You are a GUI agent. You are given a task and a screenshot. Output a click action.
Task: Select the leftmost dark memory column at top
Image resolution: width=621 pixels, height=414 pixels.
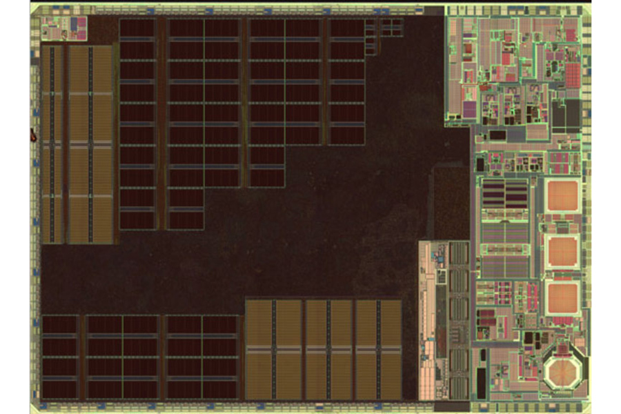(137, 123)
